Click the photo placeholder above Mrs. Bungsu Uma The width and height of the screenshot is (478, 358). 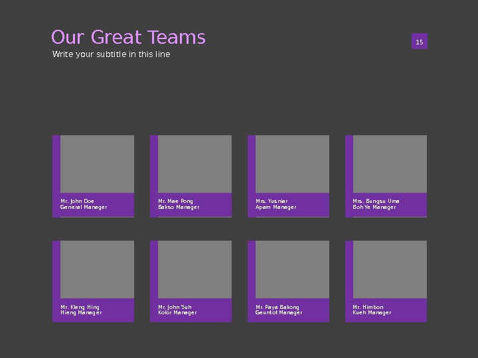390,164
